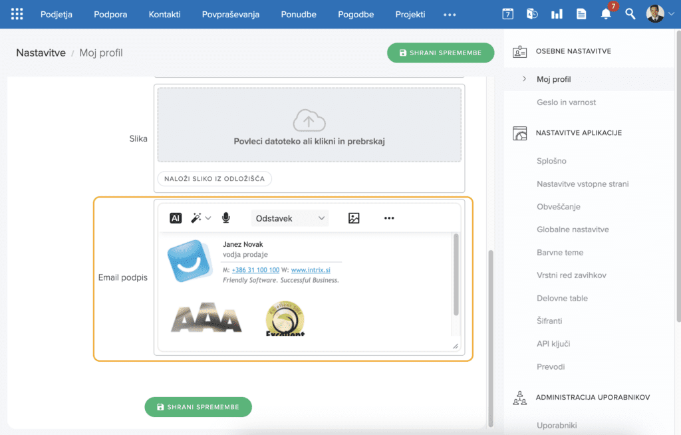Viewport: 681px width, 435px height.
Task: Click the signature editor vertical scrollbar
Action: 456,274
